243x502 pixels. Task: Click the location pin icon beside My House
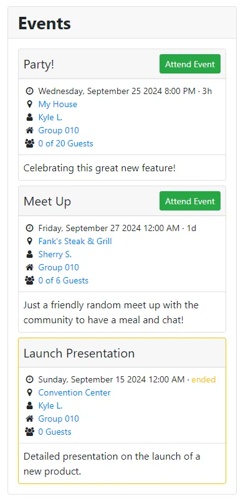click(x=29, y=105)
